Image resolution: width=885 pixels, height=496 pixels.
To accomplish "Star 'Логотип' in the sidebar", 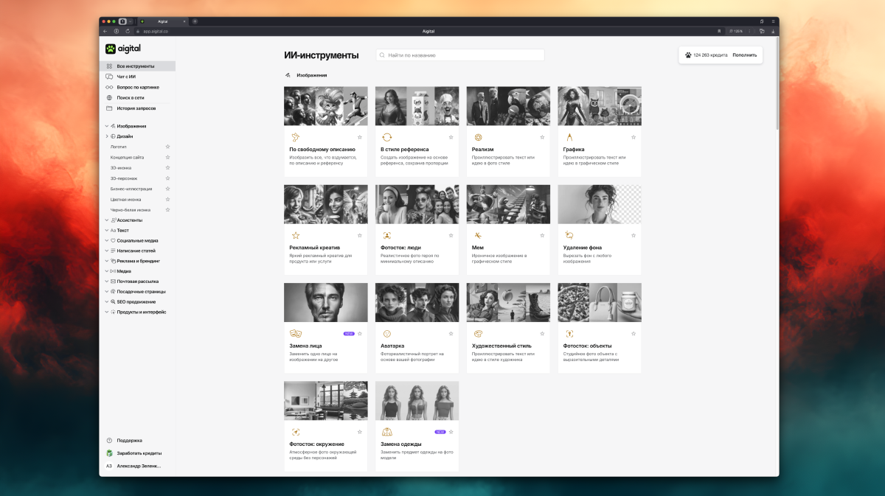I will click(x=167, y=147).
